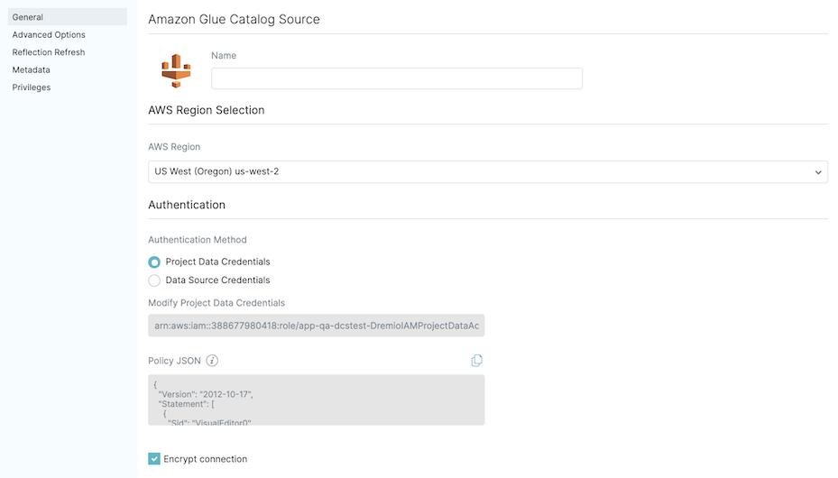
Task: Click into the Name input field
Action: (396, 78)
